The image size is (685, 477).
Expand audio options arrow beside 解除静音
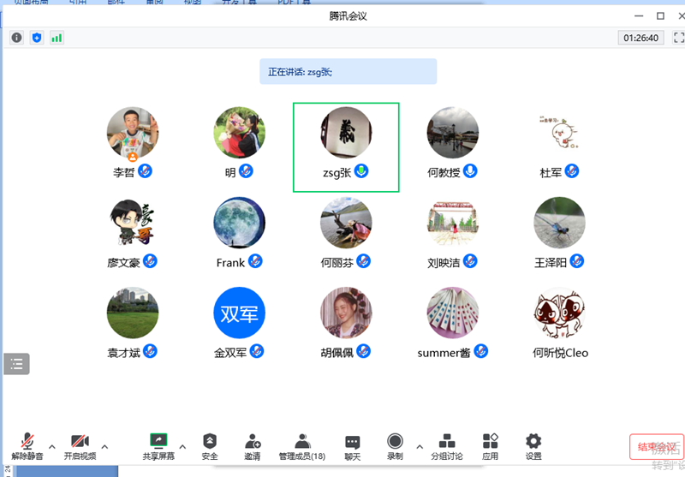[x=52, y=447]
